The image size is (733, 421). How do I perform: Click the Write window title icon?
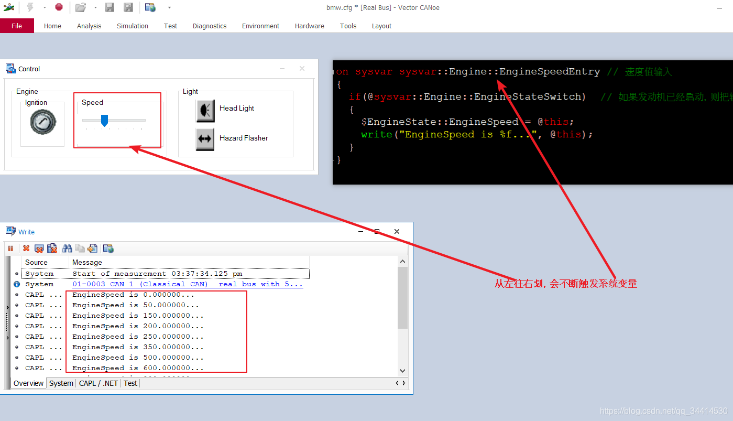pos(10,231)
